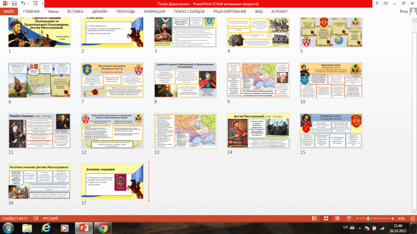Screen dimensions: 417x234
Task: Zoom out with the minus button
Action: coord(358,218)
